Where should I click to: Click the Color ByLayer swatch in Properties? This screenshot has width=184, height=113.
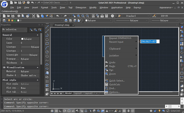coord(22,39)
